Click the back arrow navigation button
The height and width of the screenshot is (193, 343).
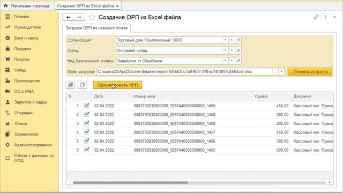(68, 17)
